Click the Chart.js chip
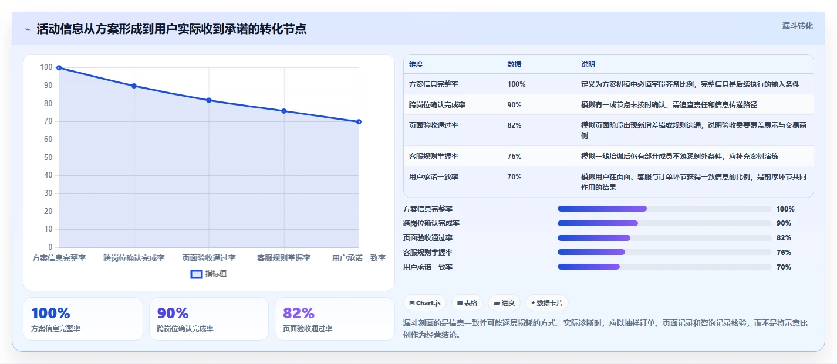This screenshot has width=837, height=364. click(425, 303)
